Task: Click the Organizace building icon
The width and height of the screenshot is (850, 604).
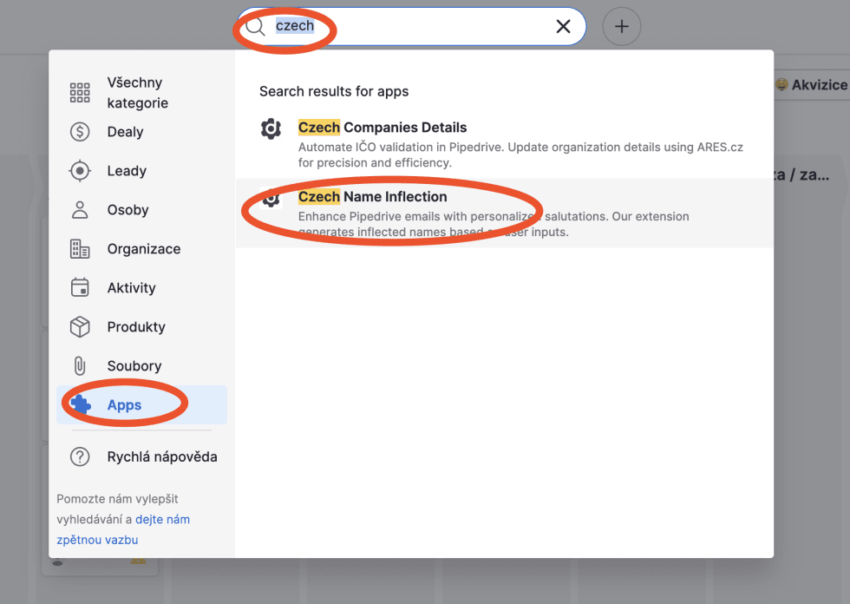Action: [80, 249]
